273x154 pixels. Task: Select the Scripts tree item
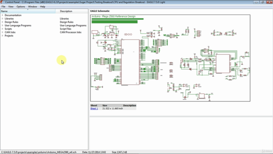pyautogui.click(x=8, y=29)
